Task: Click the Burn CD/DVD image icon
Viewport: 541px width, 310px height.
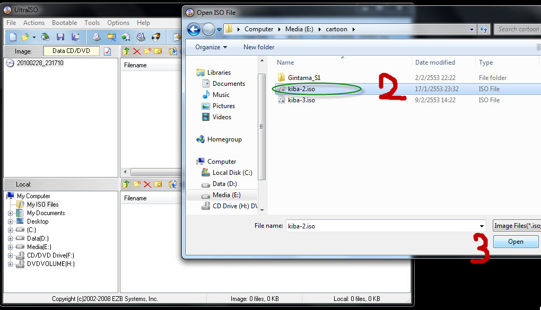Action: coord(156,37)
